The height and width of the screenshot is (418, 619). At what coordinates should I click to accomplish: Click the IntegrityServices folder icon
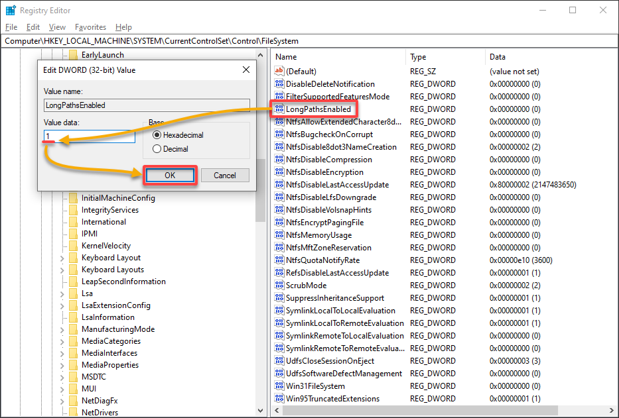[x=74, y=210]
